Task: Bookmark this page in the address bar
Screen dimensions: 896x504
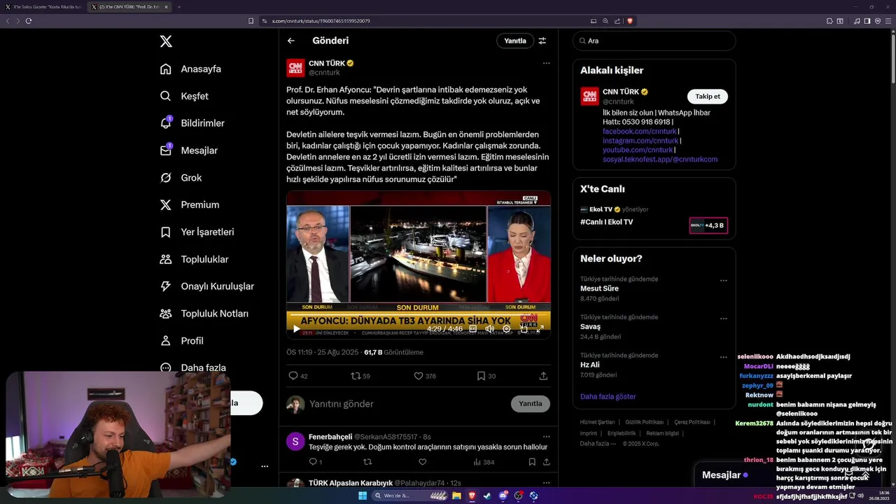Action: pyautogui.click(x=251, y=21)
